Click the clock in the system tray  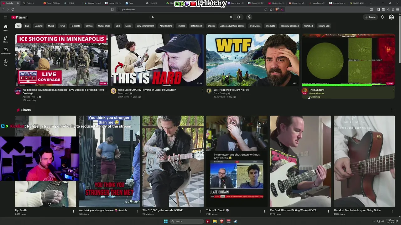(390, 221)
